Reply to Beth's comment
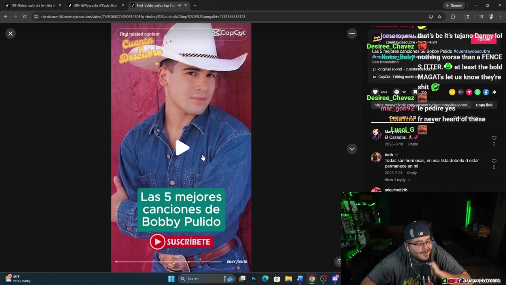Screen dimensions: 506x285 click(x=412, y=173)
